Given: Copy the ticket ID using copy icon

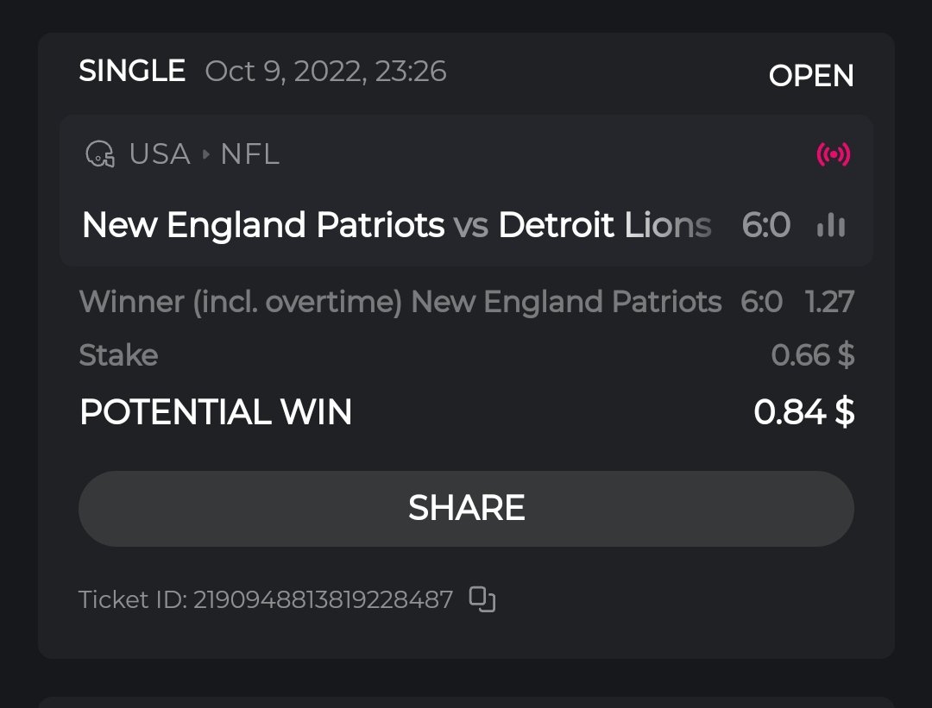Looking at the screenshot, I should [x=482, y=599].
